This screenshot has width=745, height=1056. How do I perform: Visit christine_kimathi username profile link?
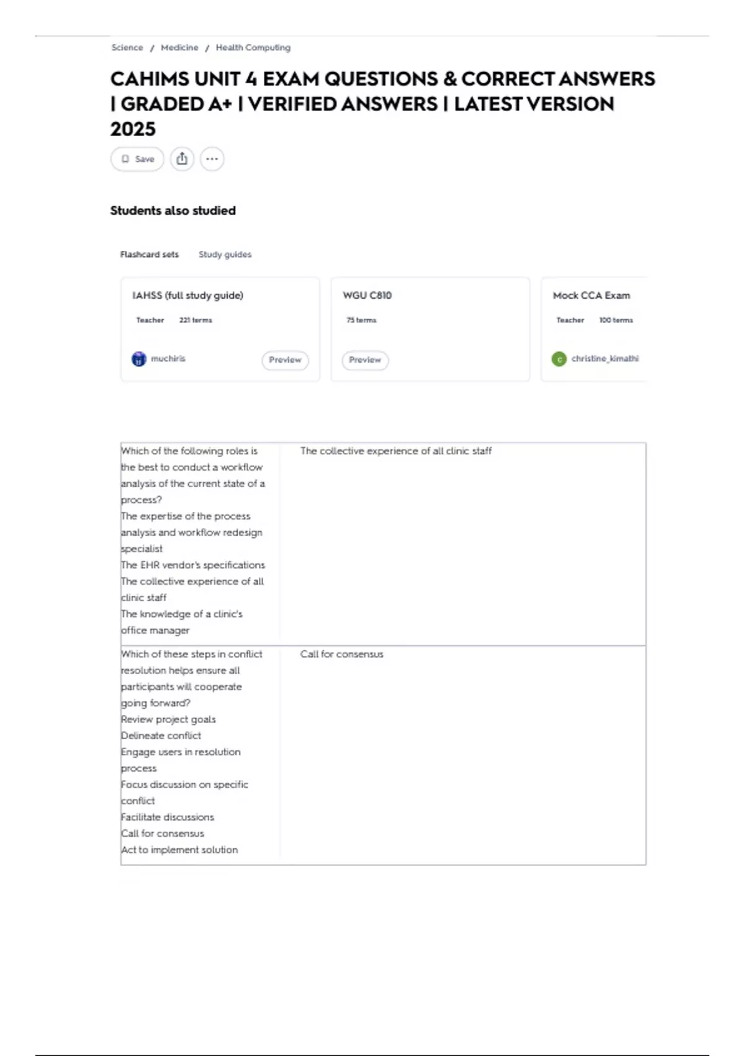click(605, 358)
